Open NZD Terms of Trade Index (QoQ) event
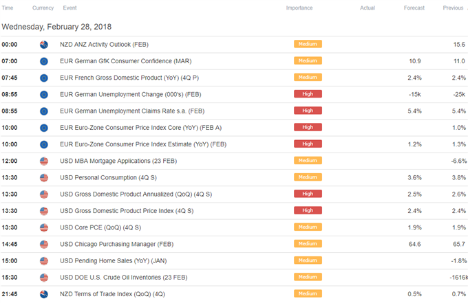468x303 pixels. (112, 294)
